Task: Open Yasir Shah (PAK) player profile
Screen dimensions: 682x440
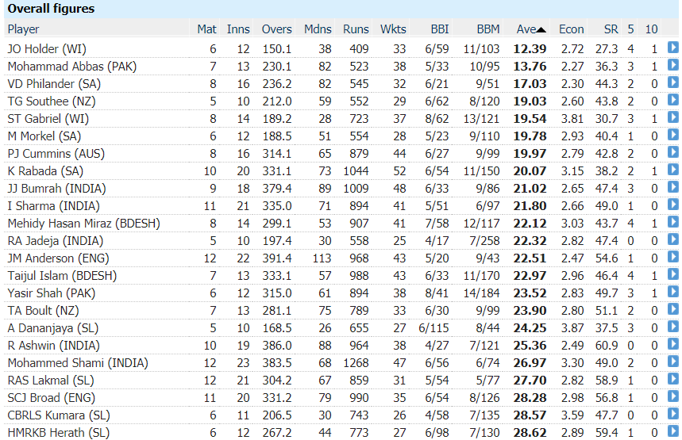Action: click(52, 293)
